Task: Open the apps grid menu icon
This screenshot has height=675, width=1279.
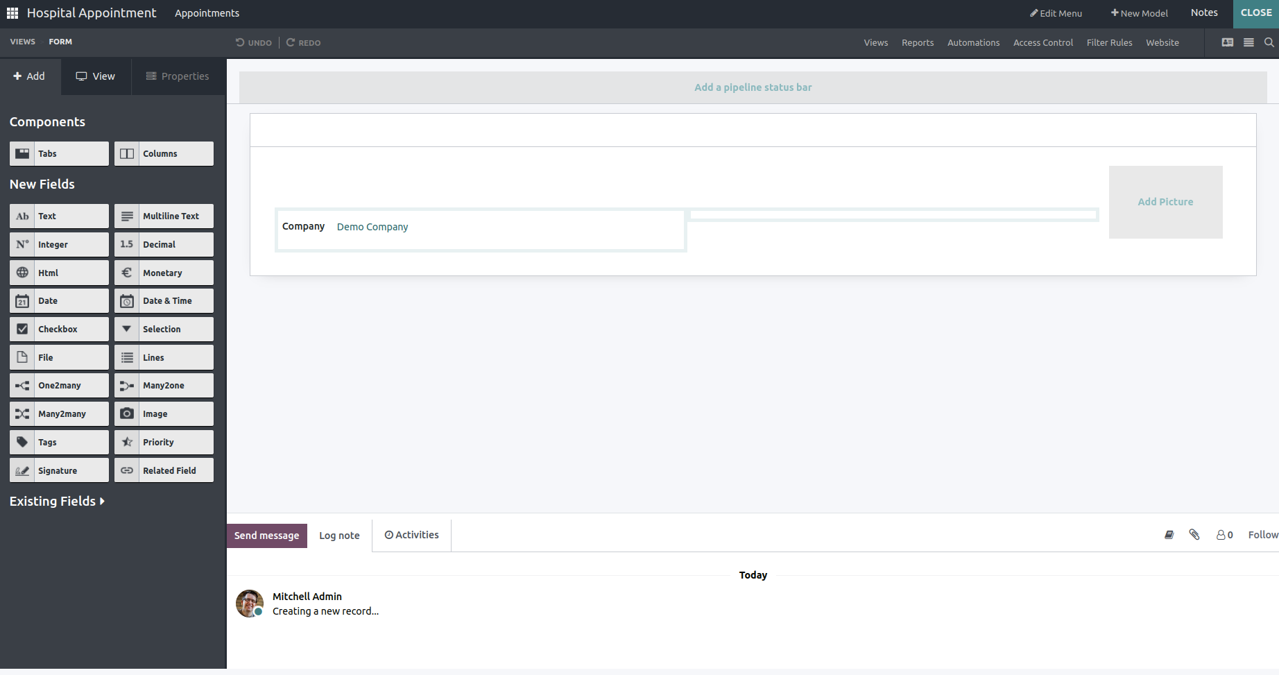Action: click(x=12, y=13)
